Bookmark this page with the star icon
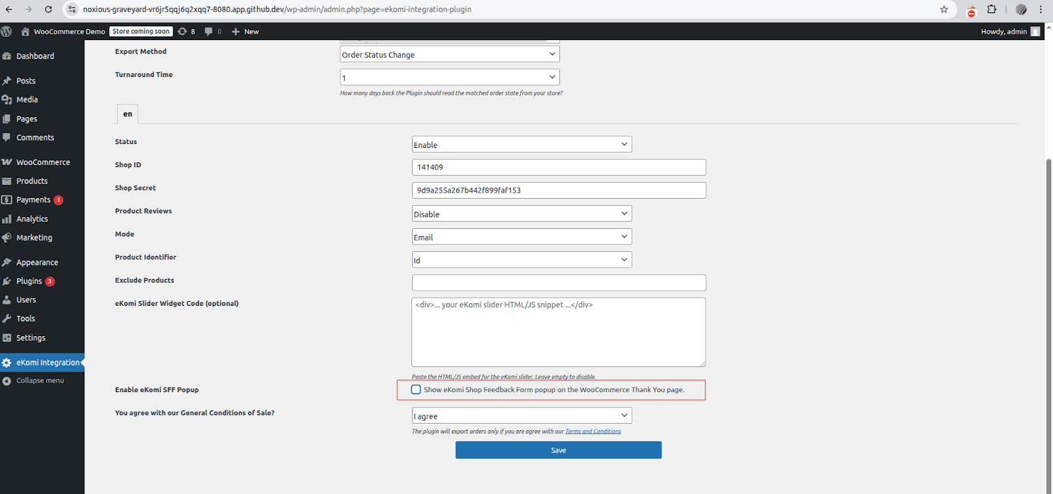1053x494 pixels. 944,9
